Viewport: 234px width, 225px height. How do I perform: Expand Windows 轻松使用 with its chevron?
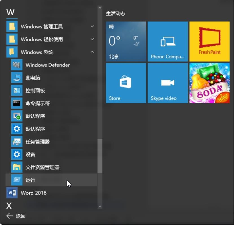(x=92, y=39)
